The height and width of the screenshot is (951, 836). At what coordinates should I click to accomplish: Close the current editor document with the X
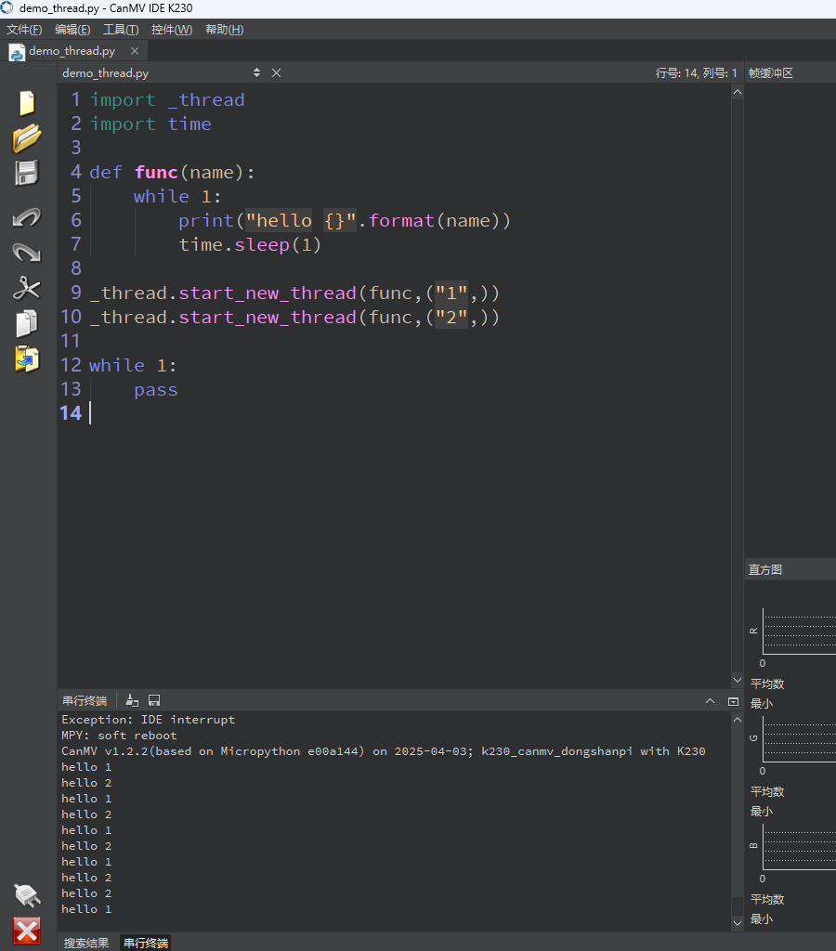(276, 72)
